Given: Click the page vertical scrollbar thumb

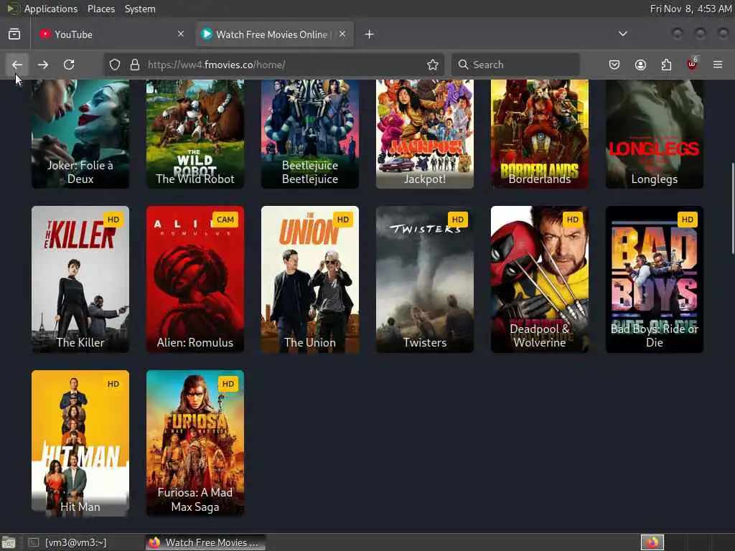Looking at the screenshot, I should (x=732, y=209).
